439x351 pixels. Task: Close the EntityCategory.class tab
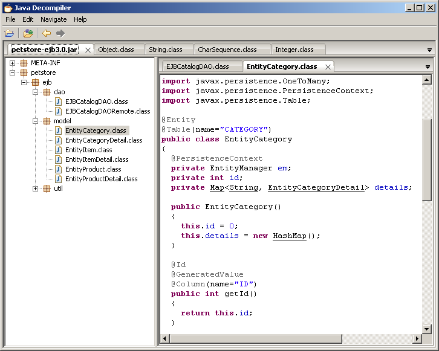tap(328, 67)
